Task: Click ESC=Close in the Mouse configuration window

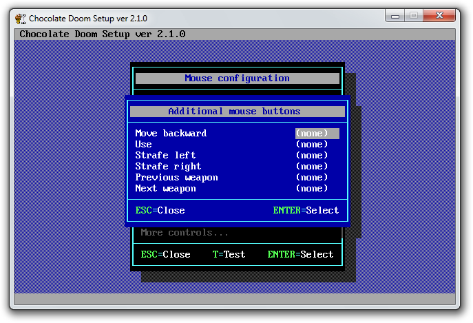Action: tap(165, 255)
